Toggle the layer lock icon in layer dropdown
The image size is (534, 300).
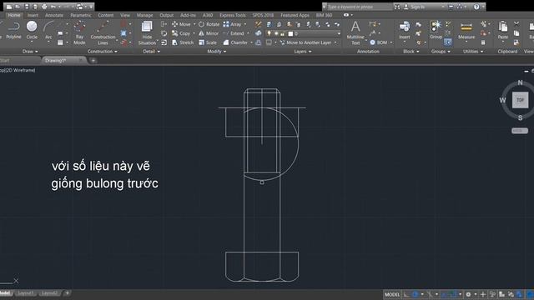click(x=282, y=33)
